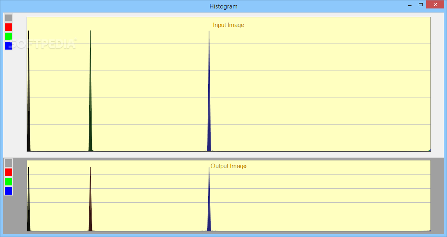Toggle the red channel for Input Image
The width and height of the screenshot is (447, 237).
[x=8, y=27]
